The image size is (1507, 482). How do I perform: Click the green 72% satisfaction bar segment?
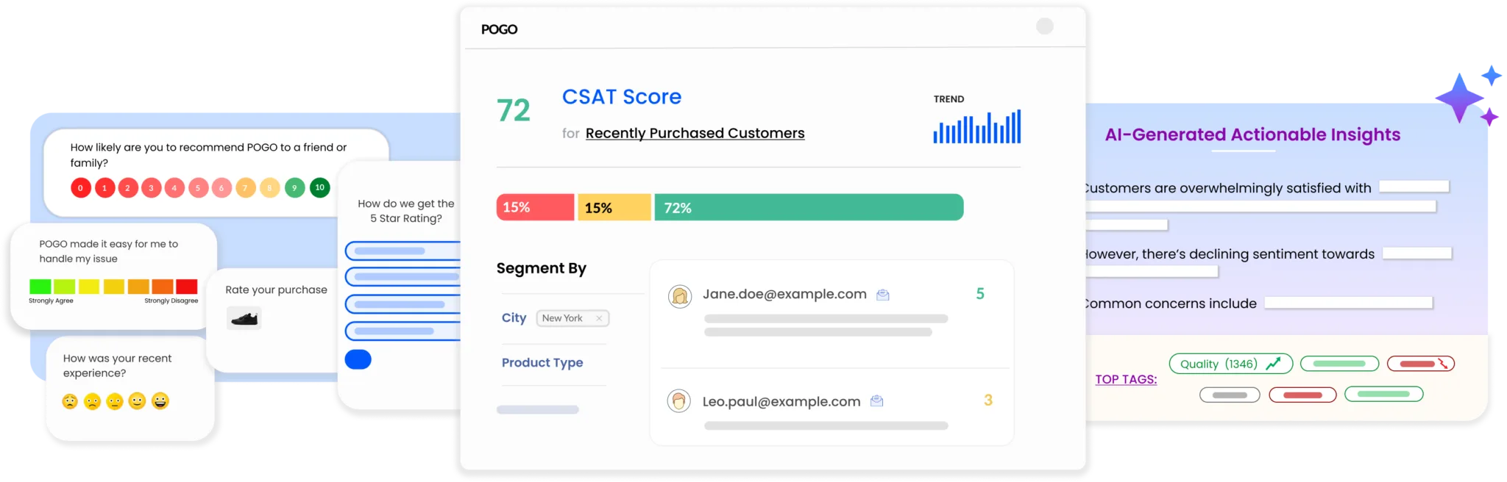click(x=808, y=208)
